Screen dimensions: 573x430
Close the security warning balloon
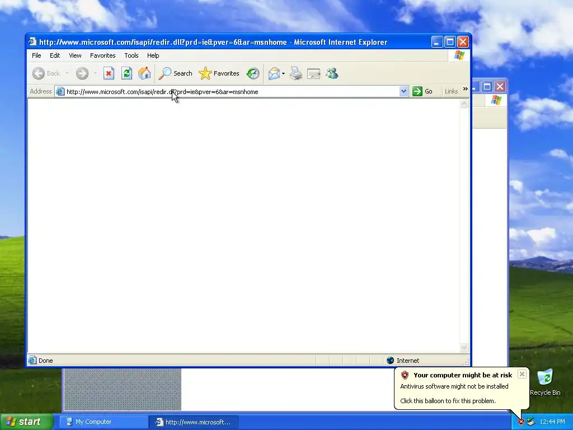(x=522, y=374)
